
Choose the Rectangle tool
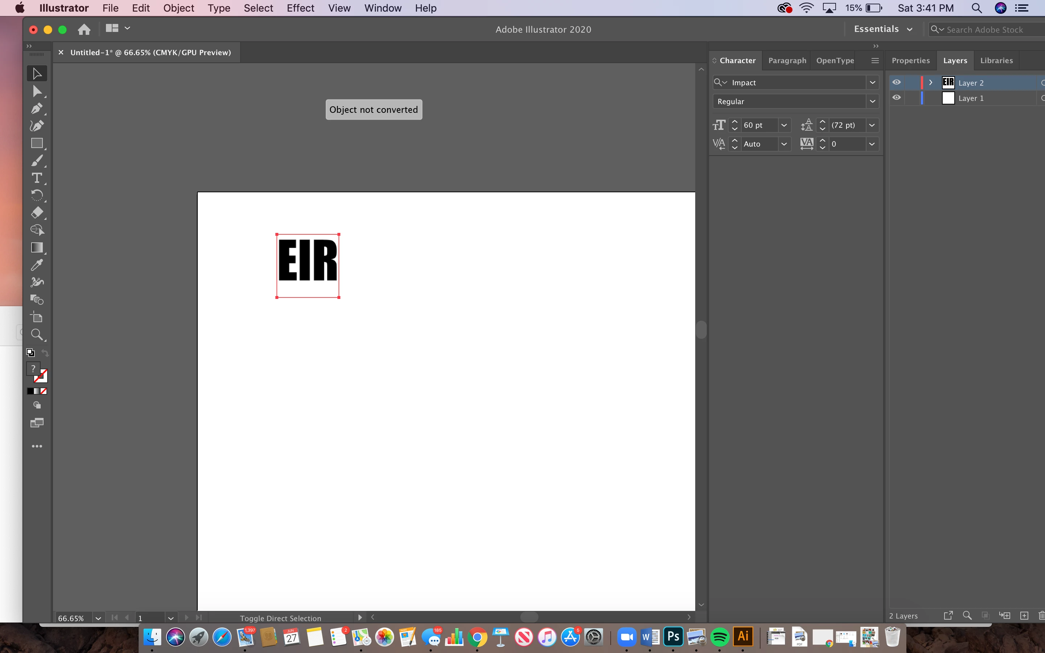click(37, 143)
